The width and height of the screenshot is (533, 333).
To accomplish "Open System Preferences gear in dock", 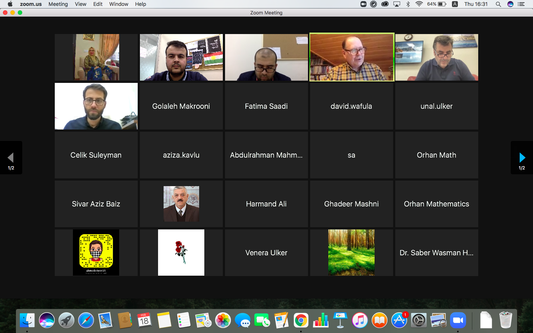I will tap(419, 320).
